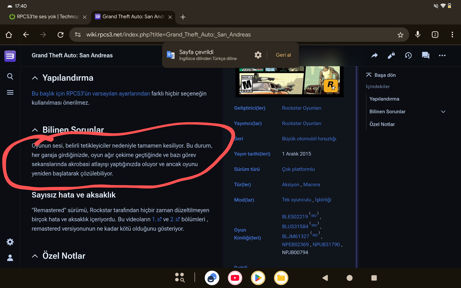Open the wiki sidebar hamburger menu
The height and width of the screenshot is (288, 461).
(x=10, y=93)
